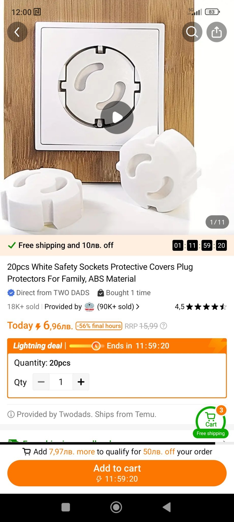Tap the Lightning deal progress bar
The width and height of the screenshot is (234, 522).
(86, 346)
